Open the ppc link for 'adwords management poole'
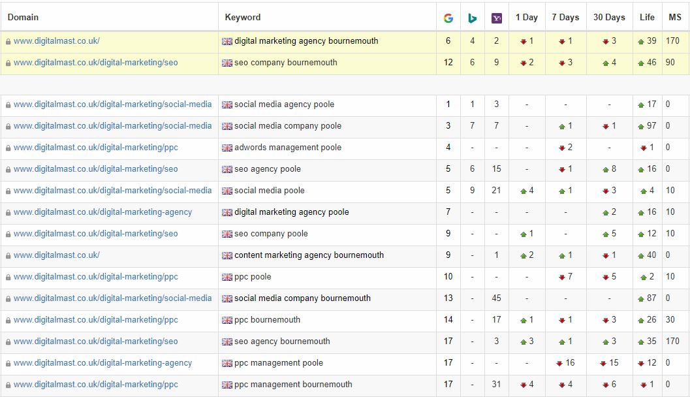 coord(96,148)
